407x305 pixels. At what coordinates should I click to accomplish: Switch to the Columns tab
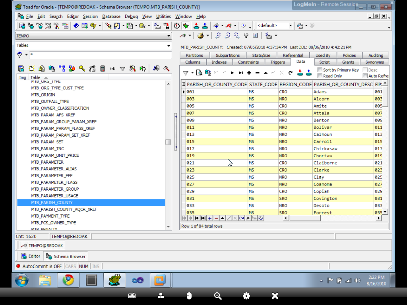pos(193,62)
